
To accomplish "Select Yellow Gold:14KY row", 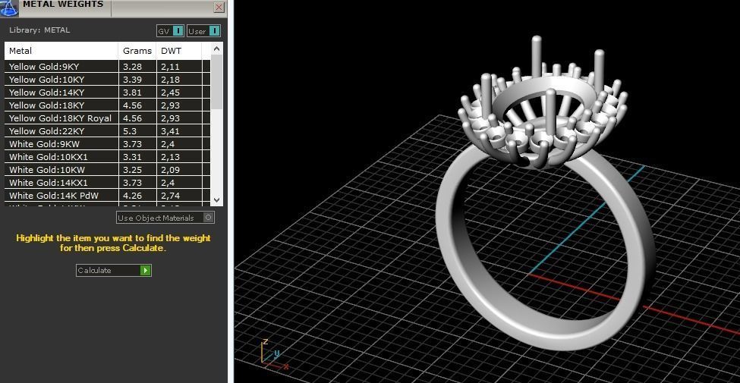I will tap(108, 93).
